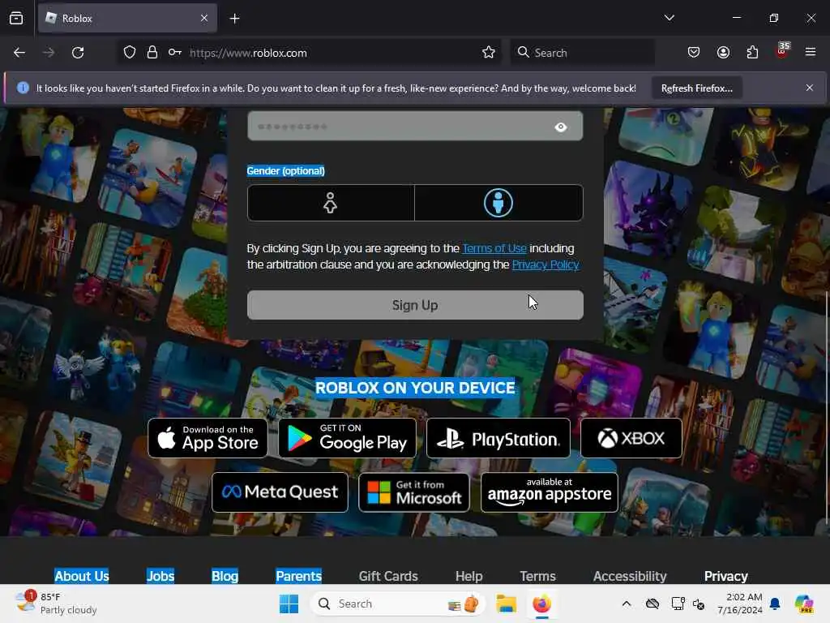830x623 pixels.
Task: Open Firefox application hamburger menu
Action: click(811, 52)
